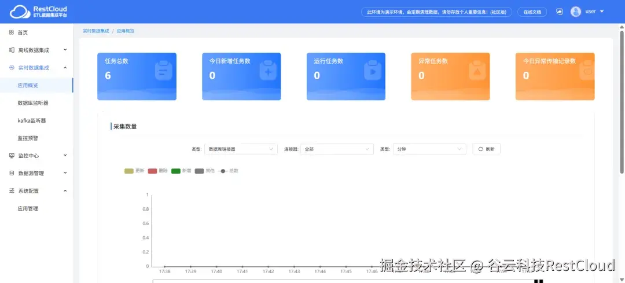Expand 离线数据集成 menu
625x283 pixels.
[x=36, y=50]
